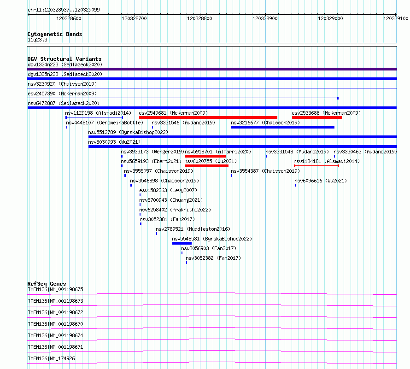Image resolution: width=410 pixels, height=369 pixels.
Task: Click the dgv1324n223 (Sedlazeck2020) variant label
Action: [65, 64]
